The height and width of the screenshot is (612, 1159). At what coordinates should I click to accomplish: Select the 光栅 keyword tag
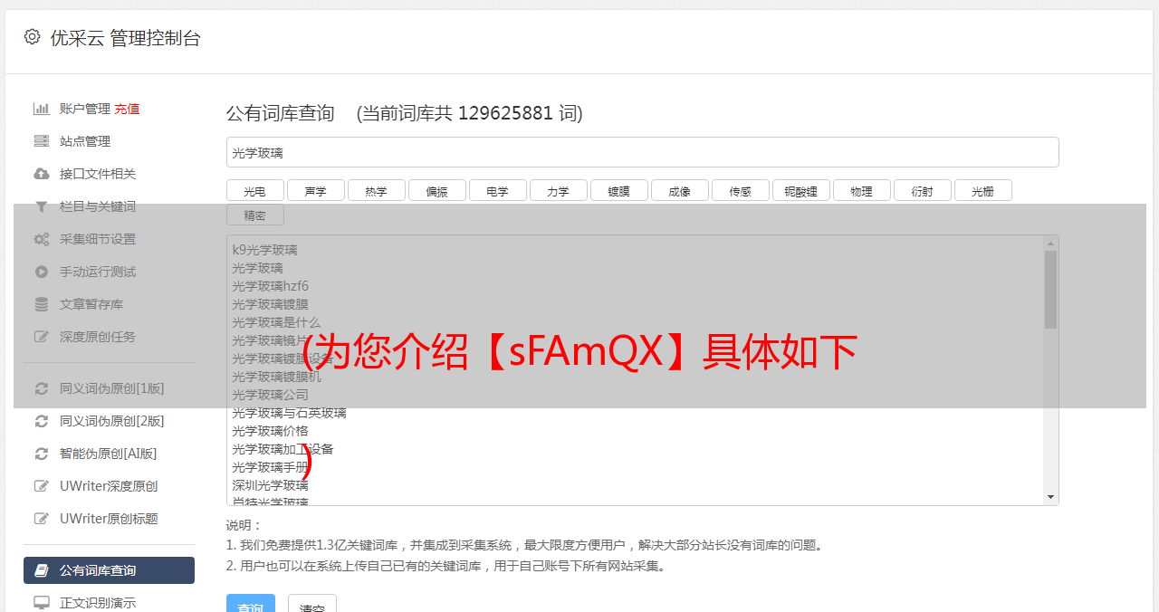tap(983, 190)
